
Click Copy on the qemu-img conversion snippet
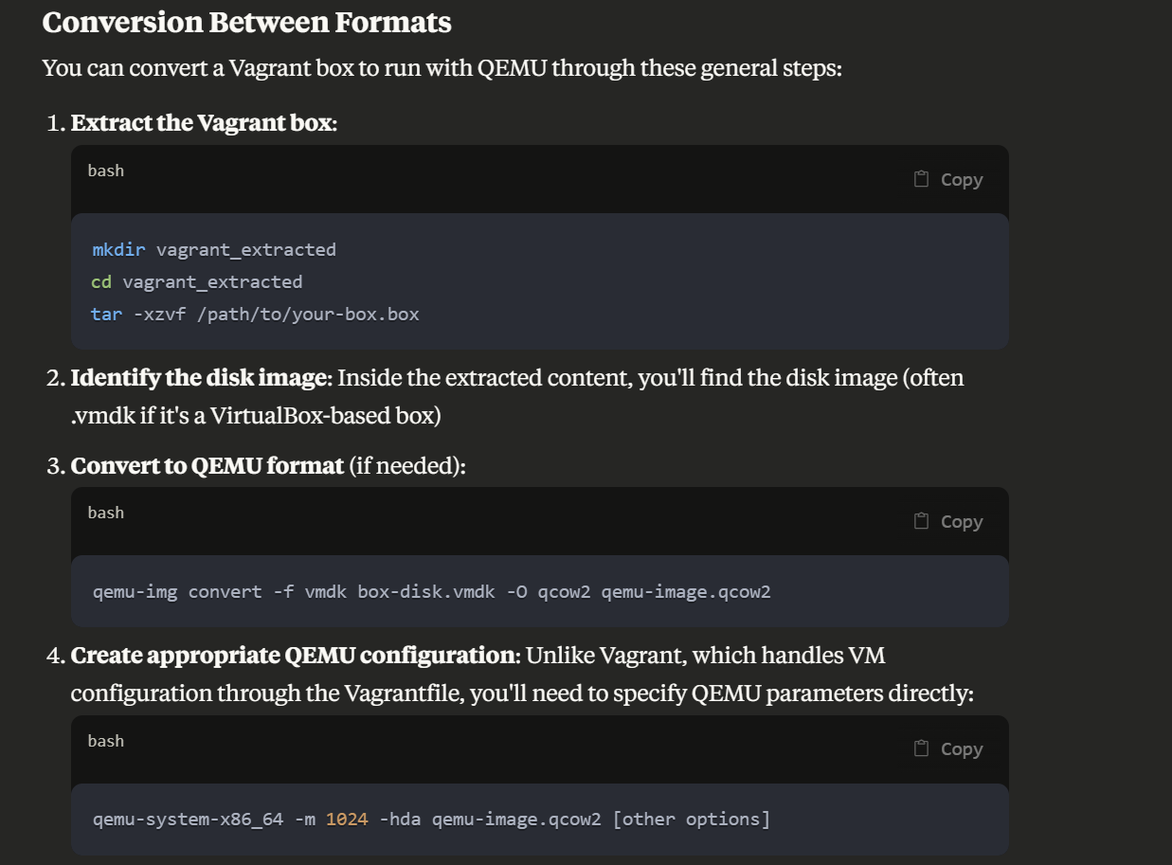(x=962, y=521)
